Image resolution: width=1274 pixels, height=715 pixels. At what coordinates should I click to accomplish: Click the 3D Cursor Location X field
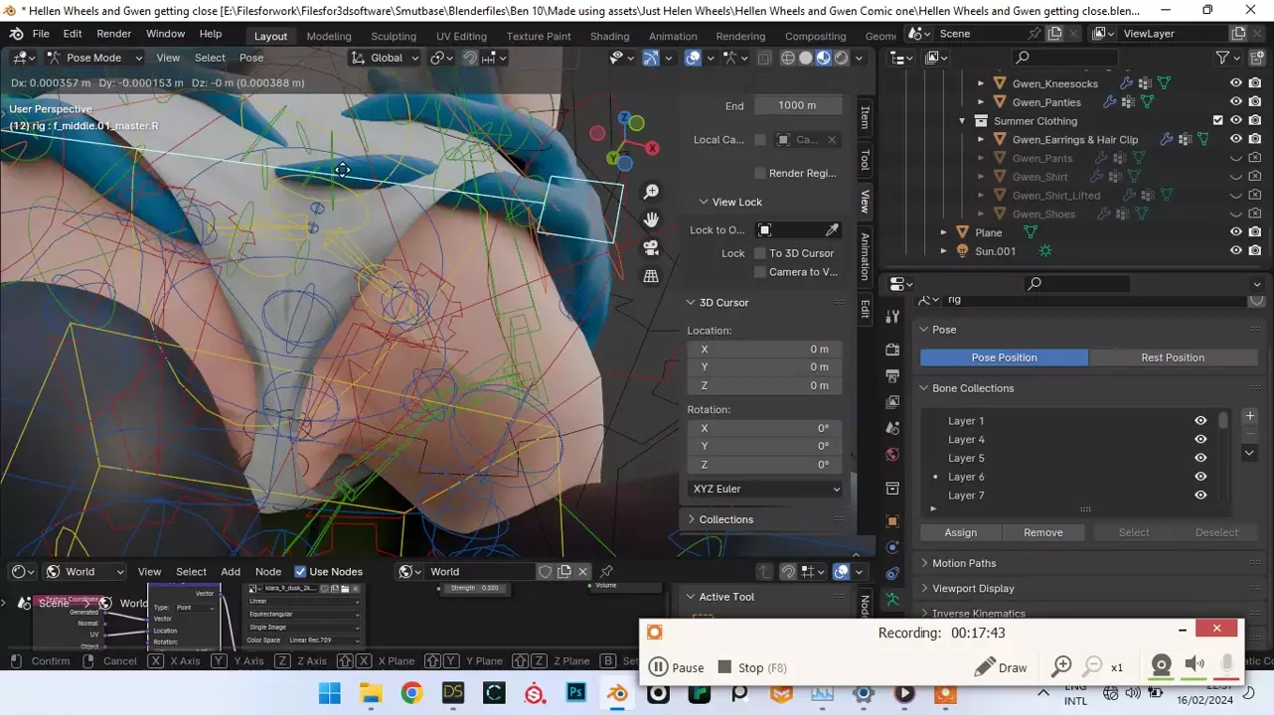coord(764,349)
